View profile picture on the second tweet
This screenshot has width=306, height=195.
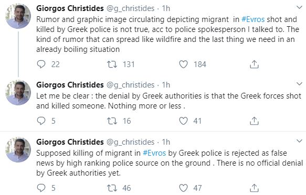pos(18,93)
